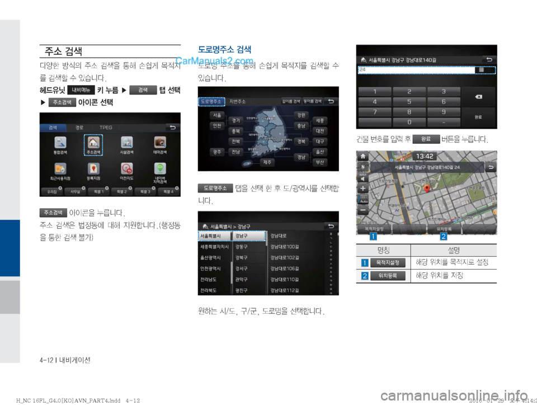Choose 광주 region button
The height and width of the screenshot is (405, 537).
tap(217, 152)
